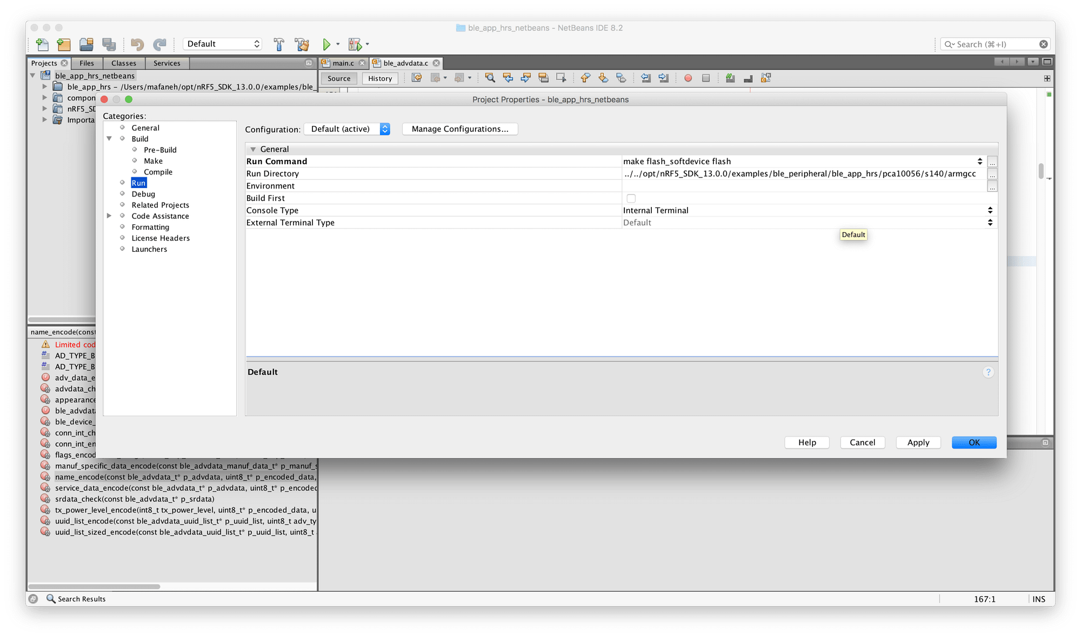Enable the Build First checkbox

coord(631,198)
